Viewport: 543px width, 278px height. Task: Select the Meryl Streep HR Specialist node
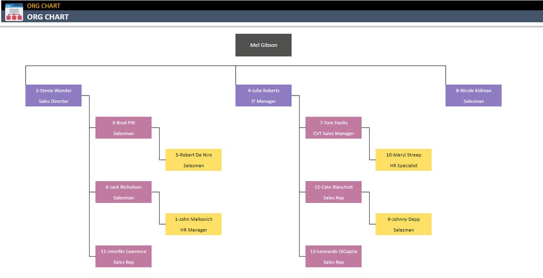click(x=403, y=160)
